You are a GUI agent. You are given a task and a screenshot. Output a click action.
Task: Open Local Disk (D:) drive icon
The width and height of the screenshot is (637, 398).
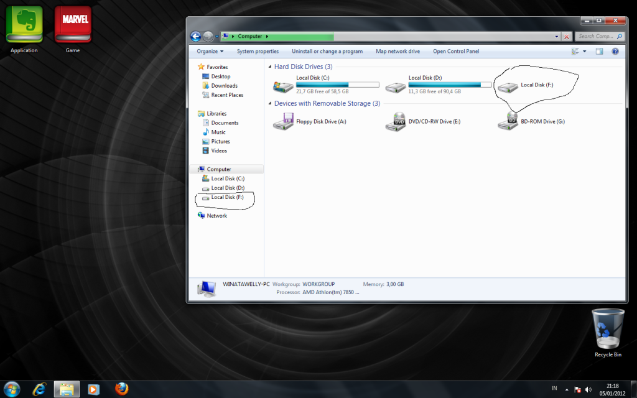[395, 86]
